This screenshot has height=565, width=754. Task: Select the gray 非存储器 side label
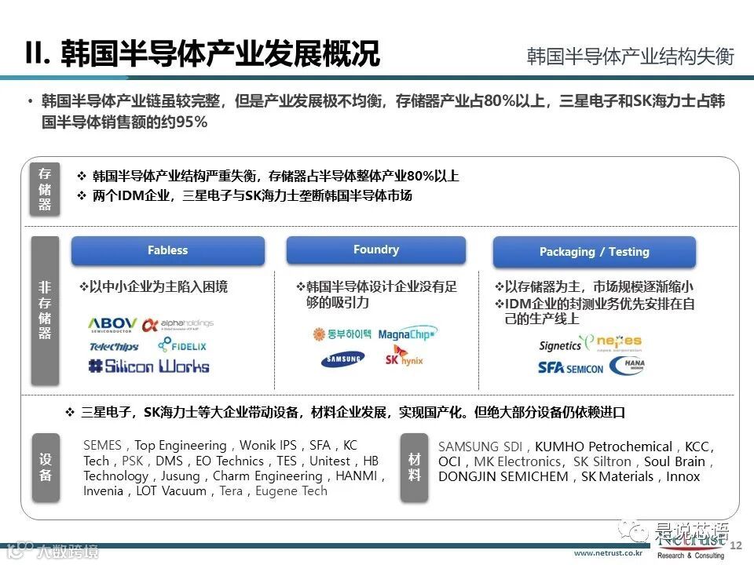coord(45,311)
